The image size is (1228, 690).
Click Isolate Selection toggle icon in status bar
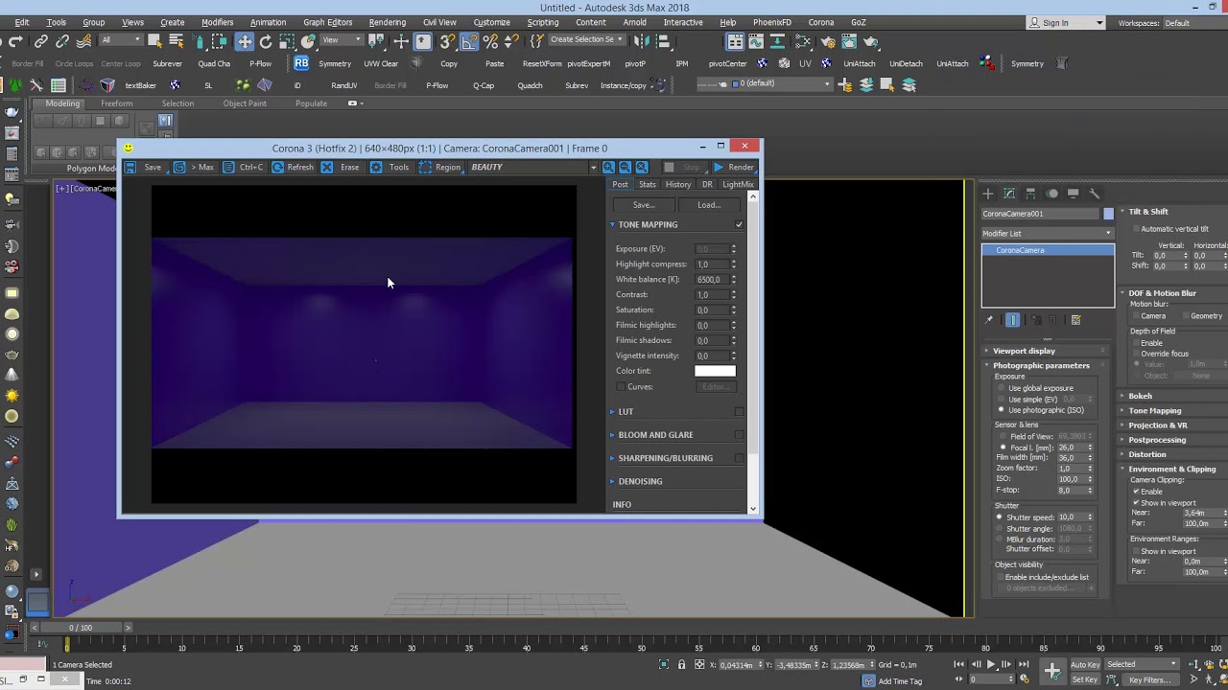click(664, 664)
